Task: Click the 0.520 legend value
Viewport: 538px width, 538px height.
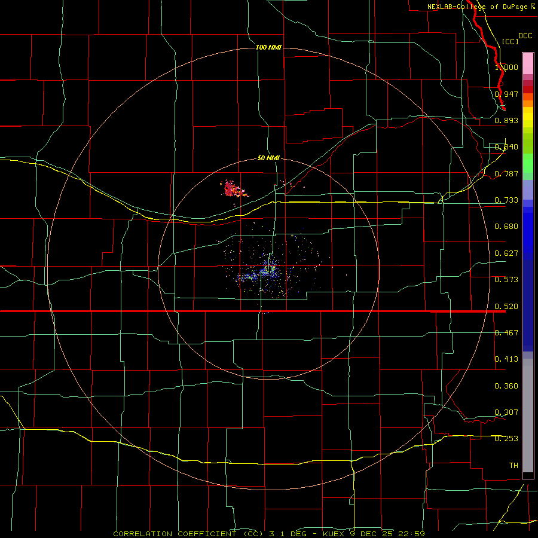Action: click(x=506, y=307)
